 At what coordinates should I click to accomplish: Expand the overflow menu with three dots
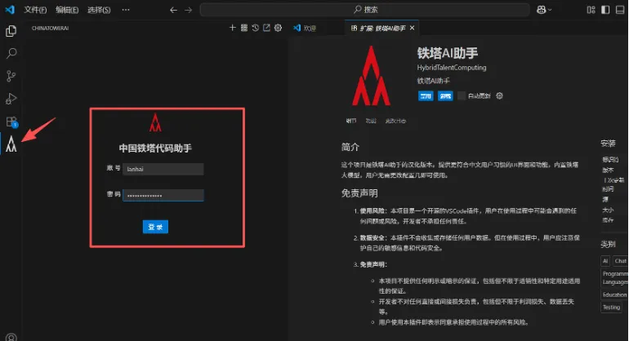(126, 10)
